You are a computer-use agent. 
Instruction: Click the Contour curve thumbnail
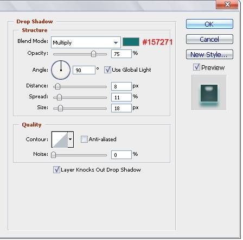(60, 140)
